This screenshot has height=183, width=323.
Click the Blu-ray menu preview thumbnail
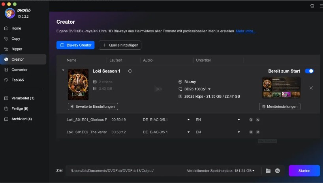(x=281, y=88)
